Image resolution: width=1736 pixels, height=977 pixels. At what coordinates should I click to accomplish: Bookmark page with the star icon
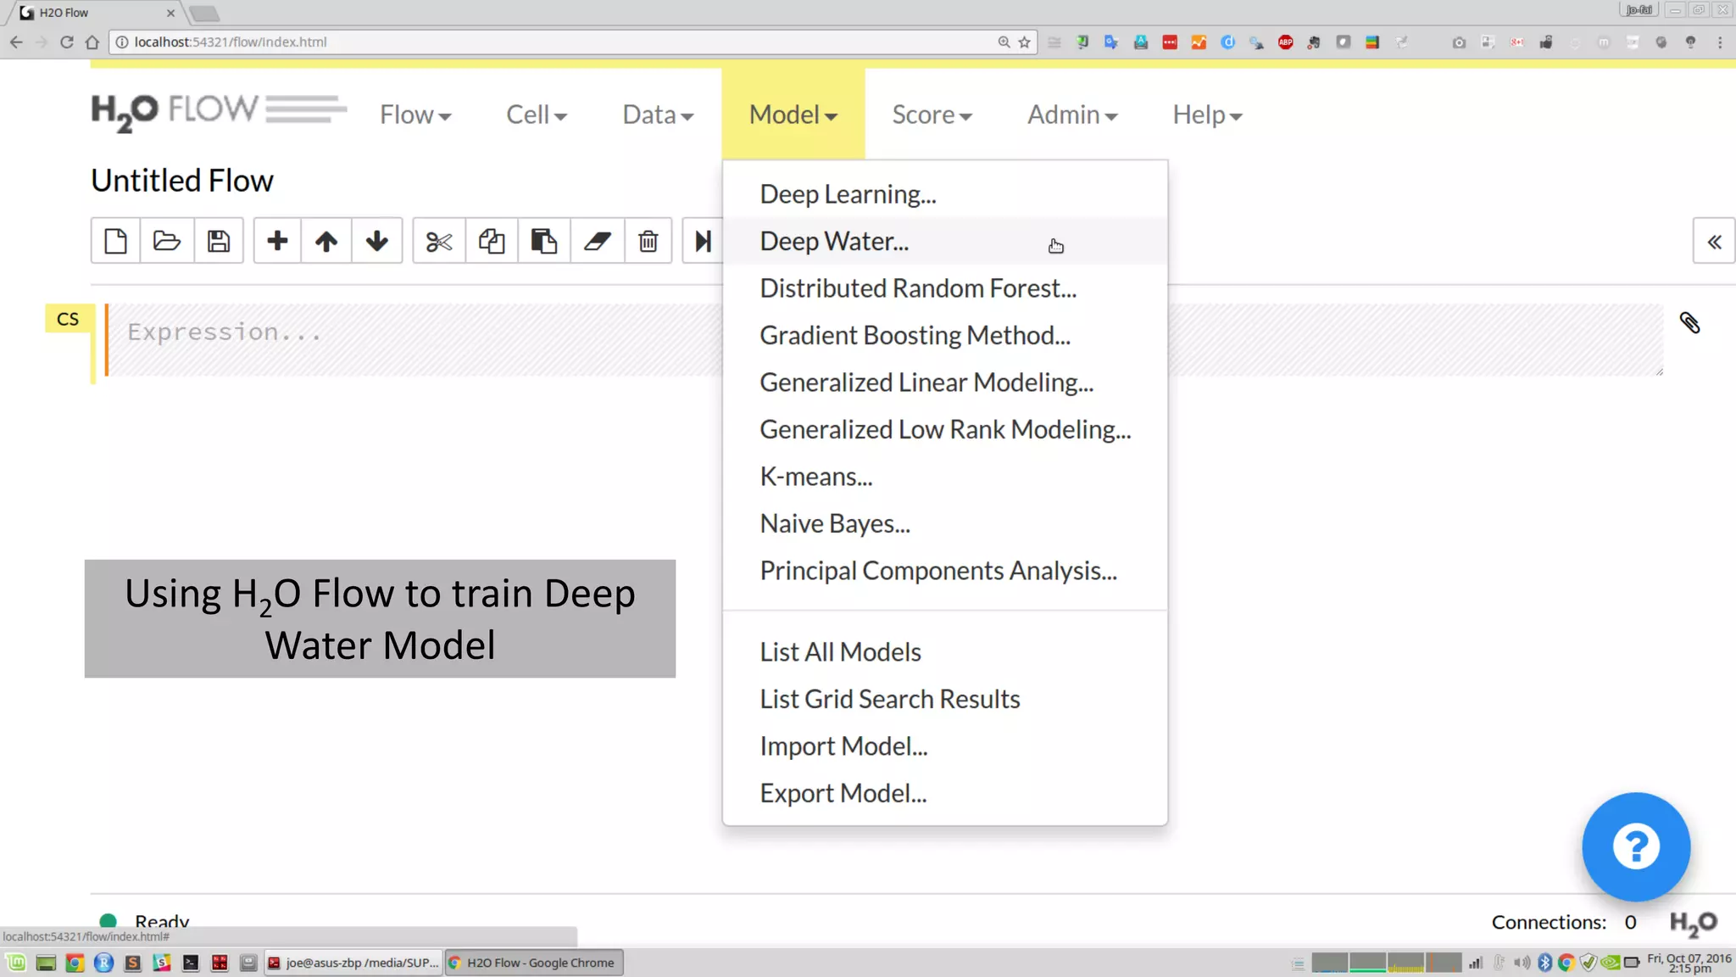click(x=1025, y=42)
